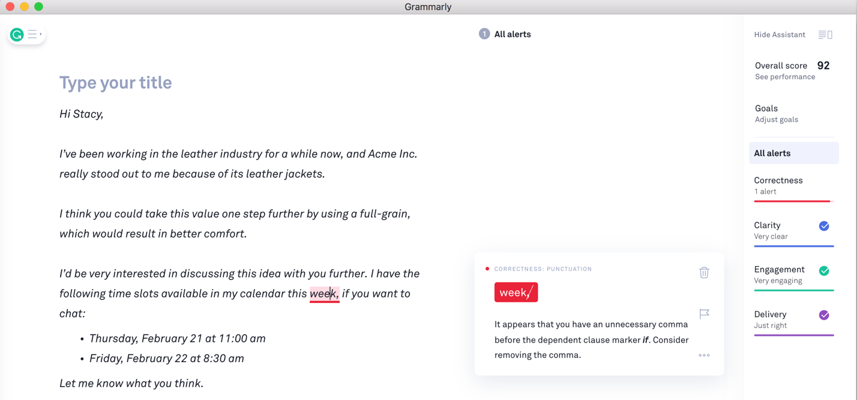This screenshot has width=857, height=400.
Task: Click bullet "Friday, February 22 at 8:30 am"
Action: tap(167, 359)
